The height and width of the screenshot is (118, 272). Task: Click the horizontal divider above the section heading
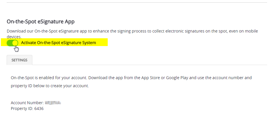pos(137,2)
